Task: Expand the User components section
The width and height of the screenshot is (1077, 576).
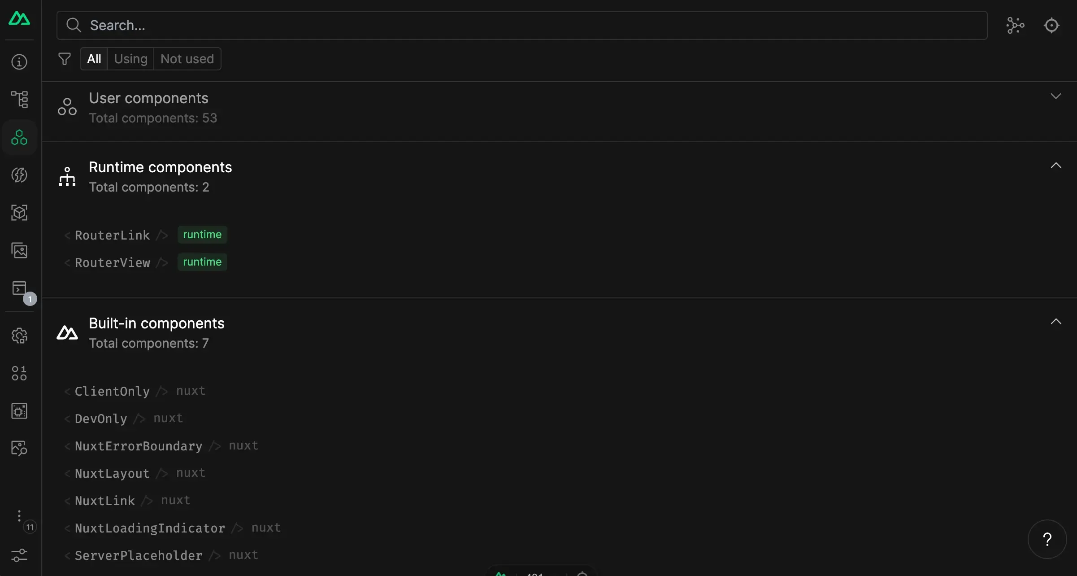Action: click(1056, 96)
